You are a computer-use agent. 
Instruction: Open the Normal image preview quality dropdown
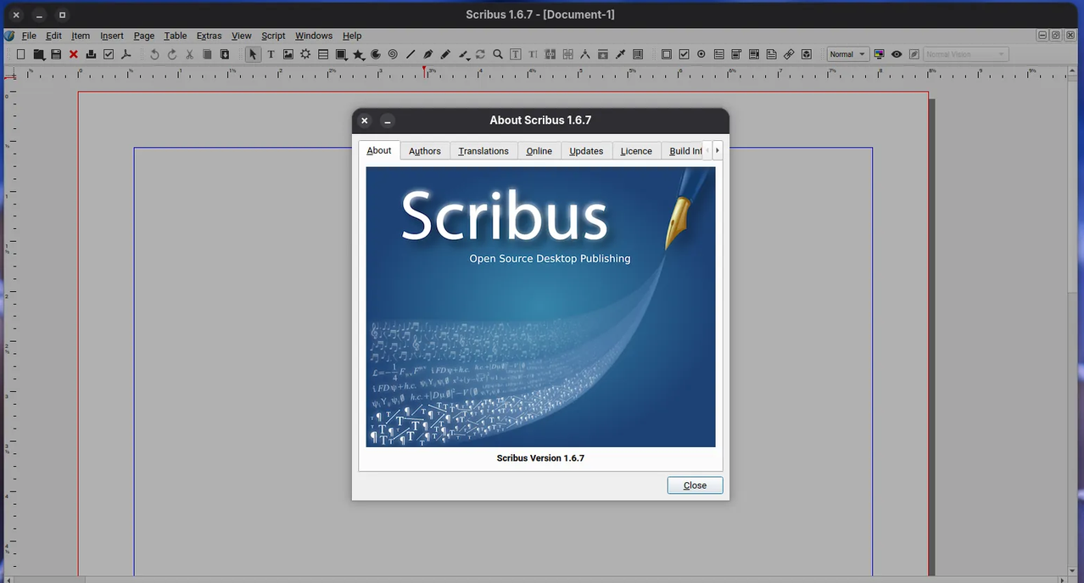[847, 54]
